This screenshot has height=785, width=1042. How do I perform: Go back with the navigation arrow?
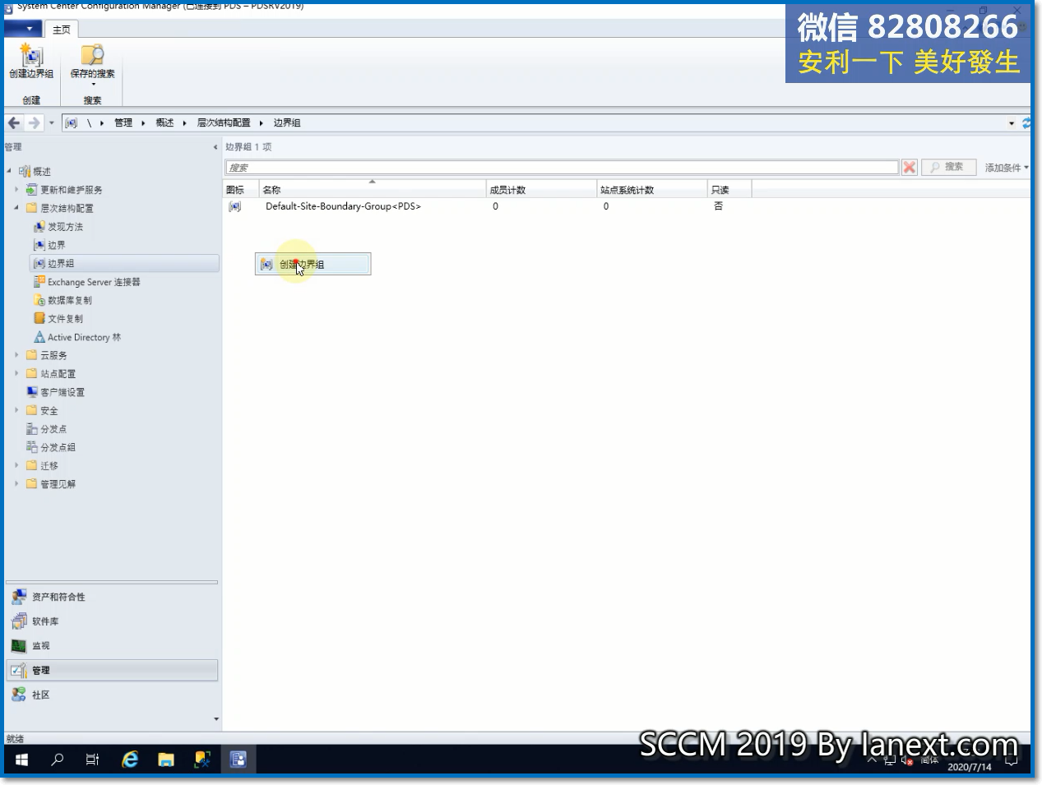tap(14, 122)
